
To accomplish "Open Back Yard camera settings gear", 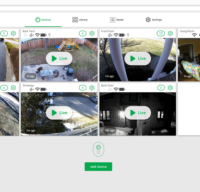I will tap(92, 33).
